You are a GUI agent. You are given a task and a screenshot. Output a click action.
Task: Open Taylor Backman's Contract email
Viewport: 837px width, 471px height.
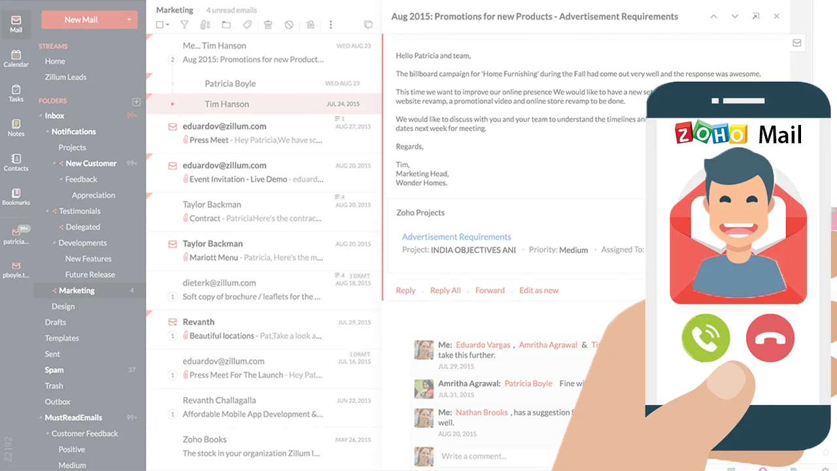pyautogui.click(x=264, y=212)
